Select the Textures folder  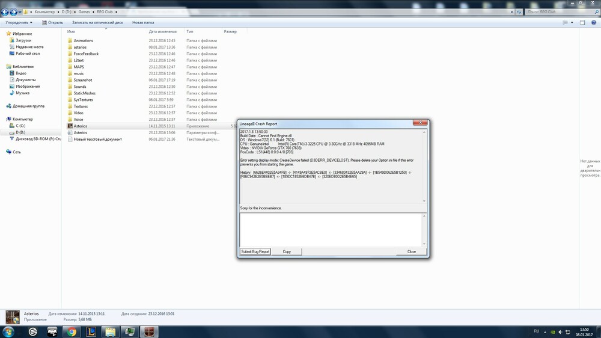81,106
